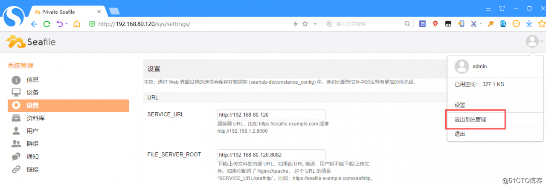The width and height of the screenshot is (546, 188).
Task: Click the SERVICE_URL label
Action: pos(166,114)
